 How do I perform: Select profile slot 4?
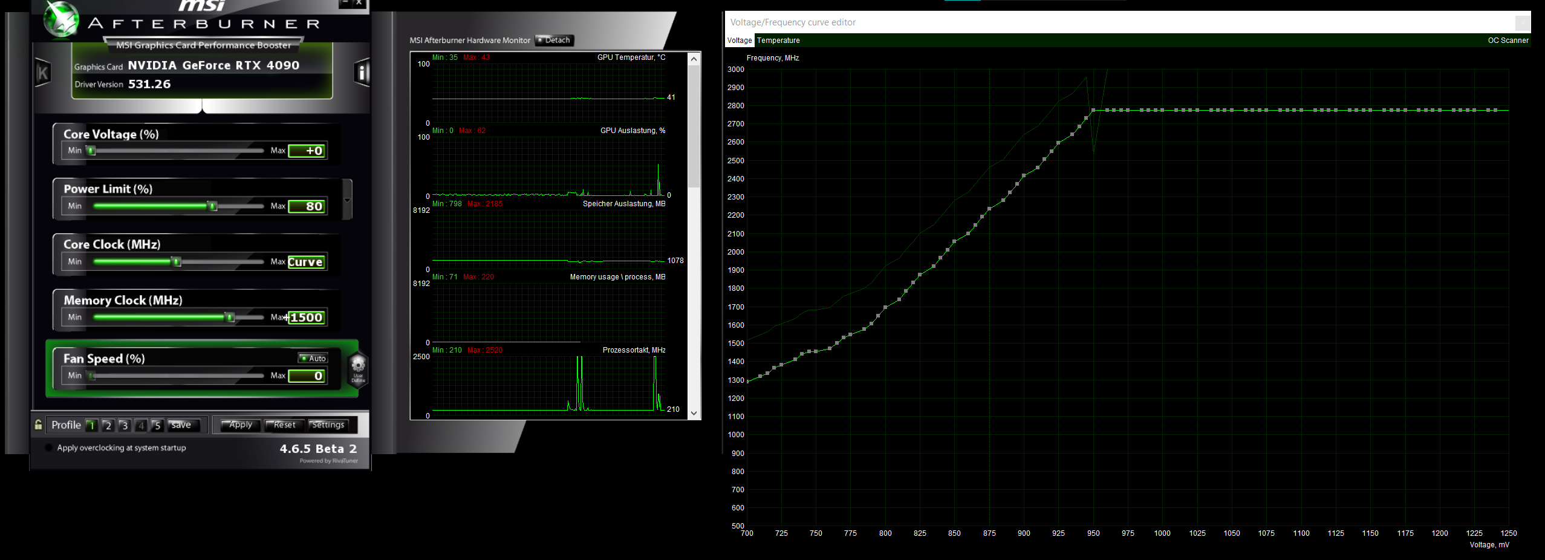click(140, 425)
